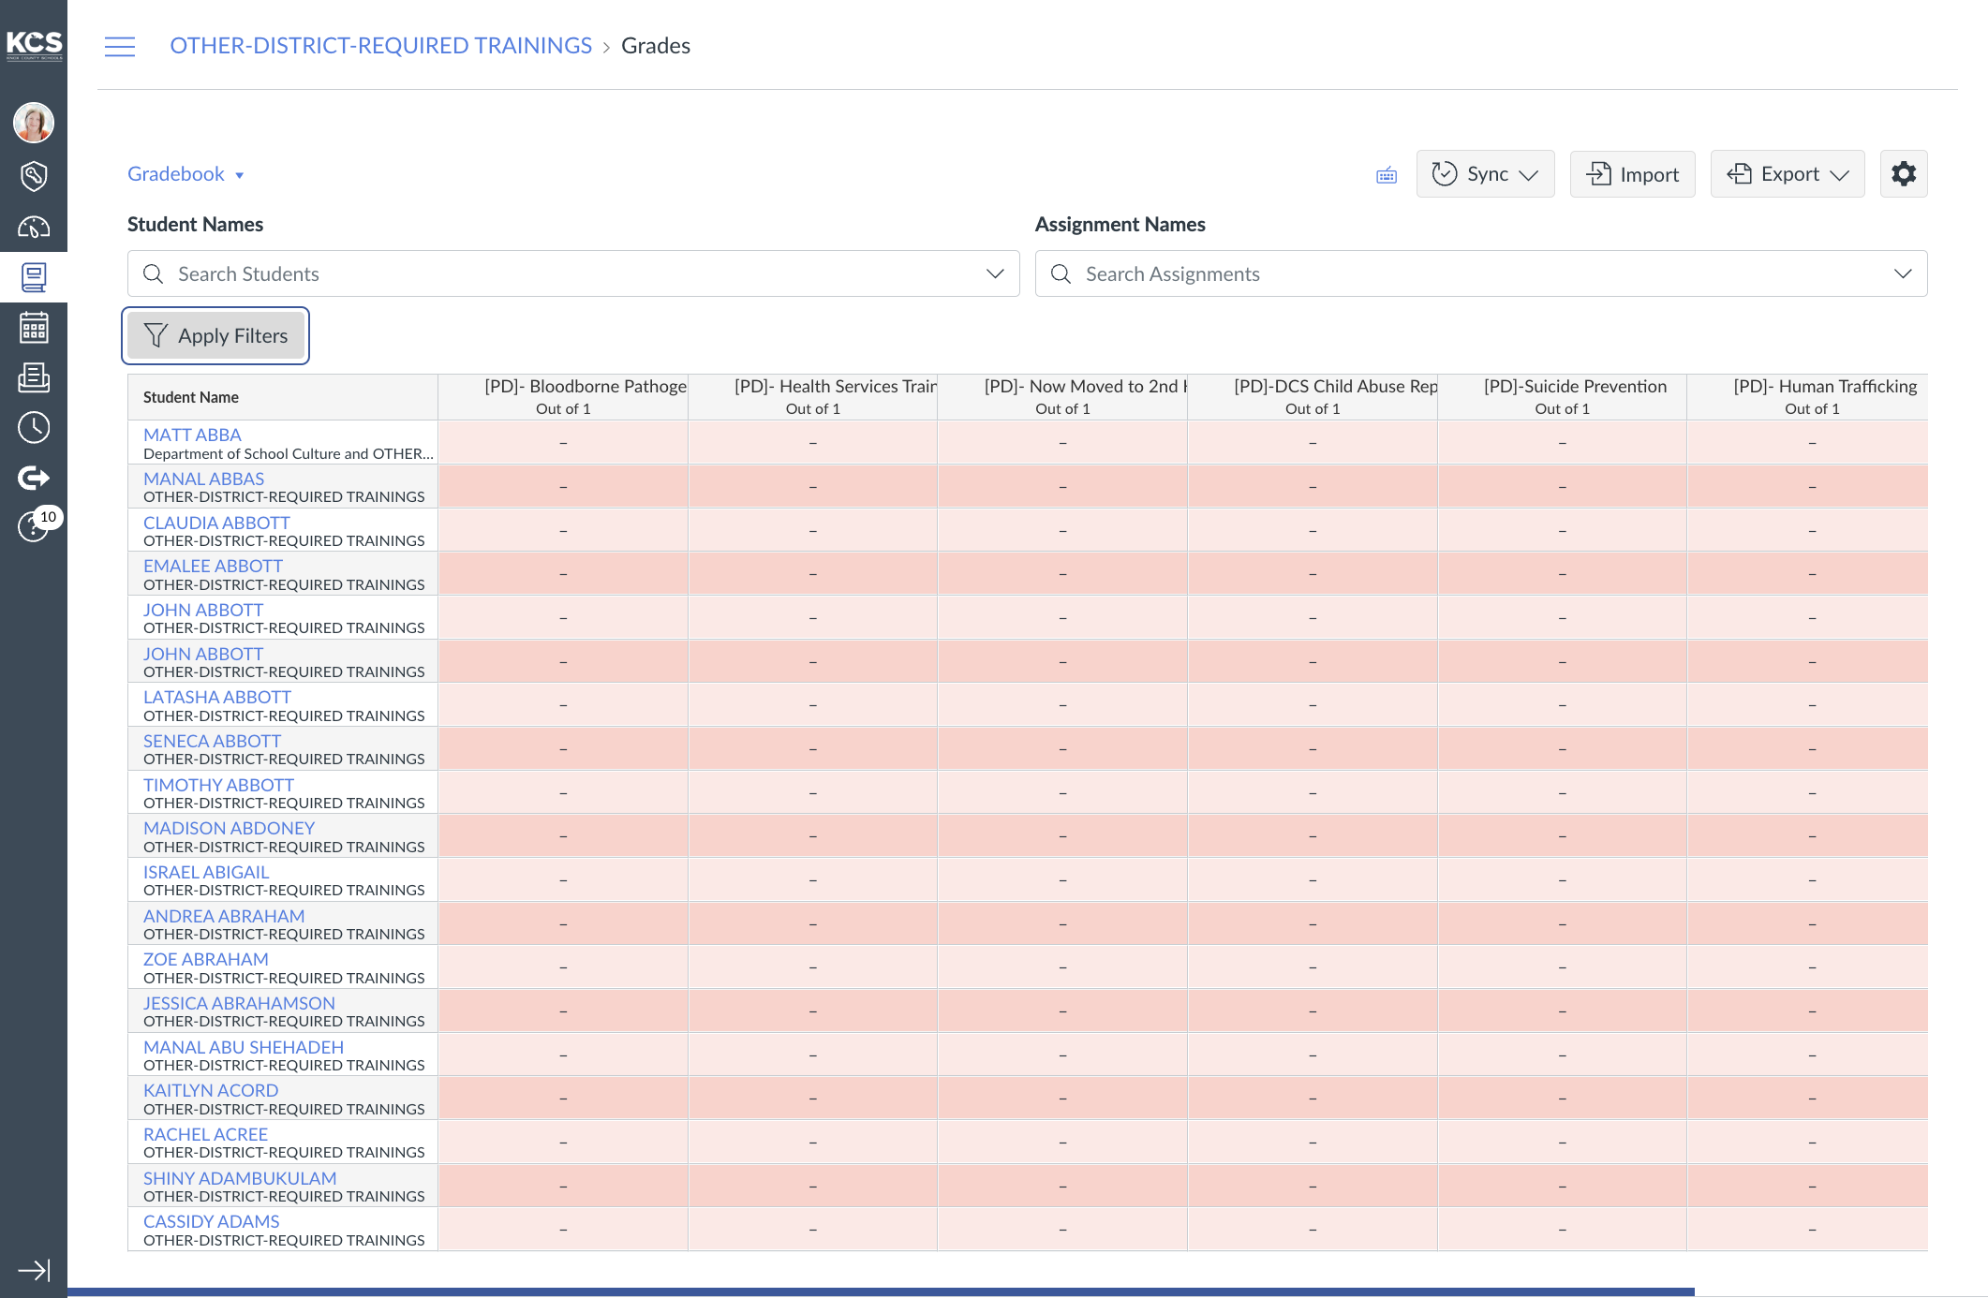Open the OTHER-DISTRICT-REQUIRED TRAININGS breadcrumb link

[381, 46]
